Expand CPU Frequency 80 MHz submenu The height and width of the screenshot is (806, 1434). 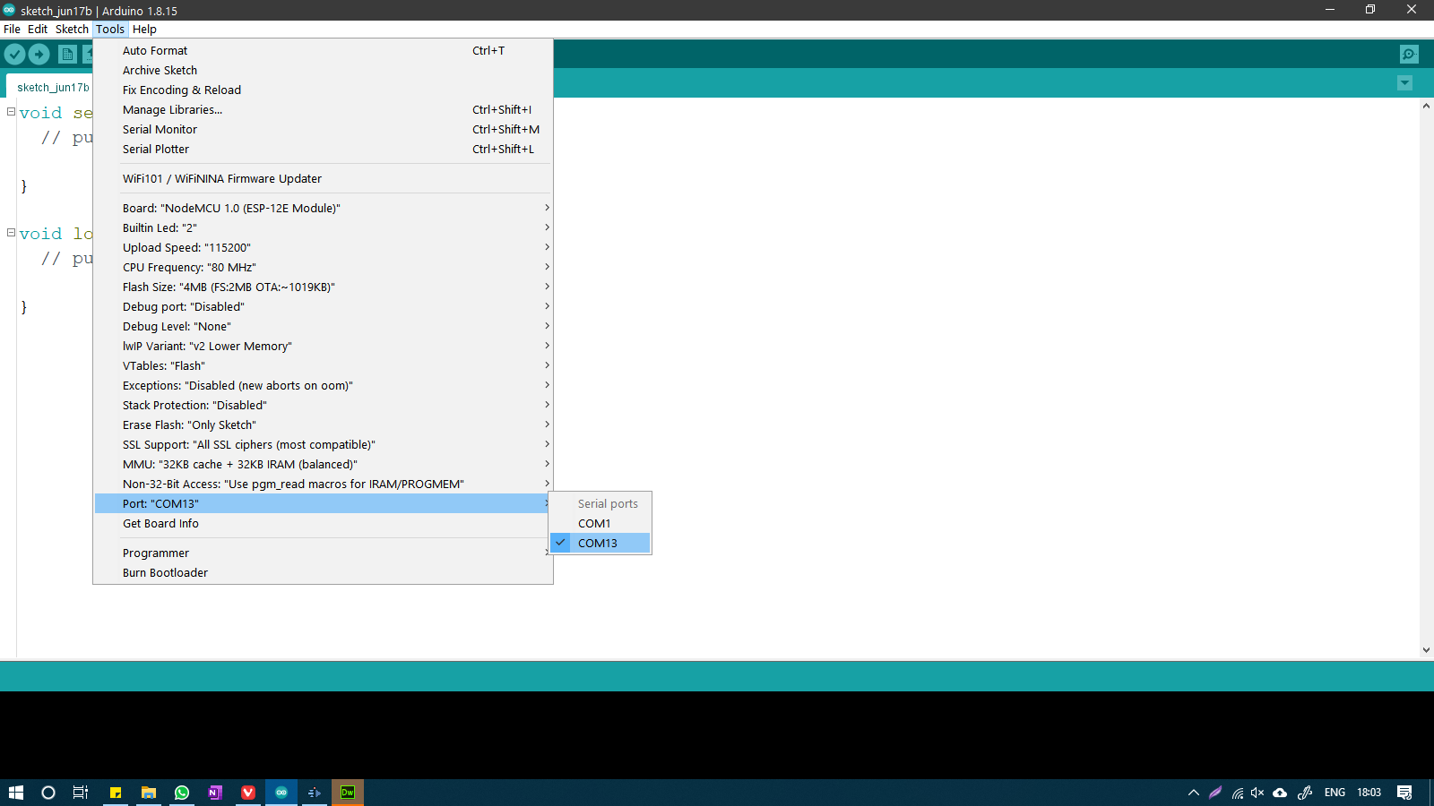(324, 268)
